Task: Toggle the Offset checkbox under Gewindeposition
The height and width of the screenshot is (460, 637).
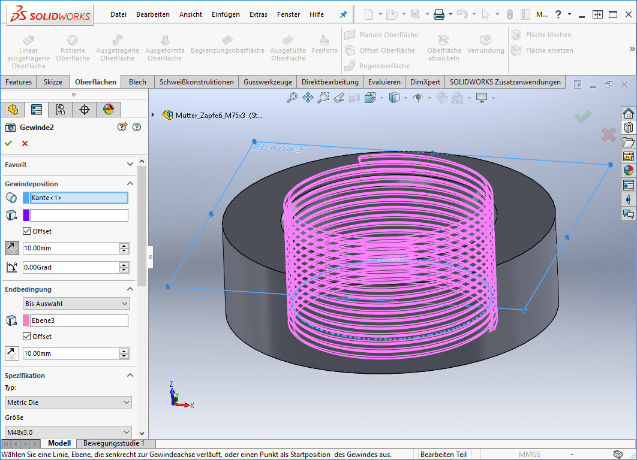Action: (x=27, y=231)
